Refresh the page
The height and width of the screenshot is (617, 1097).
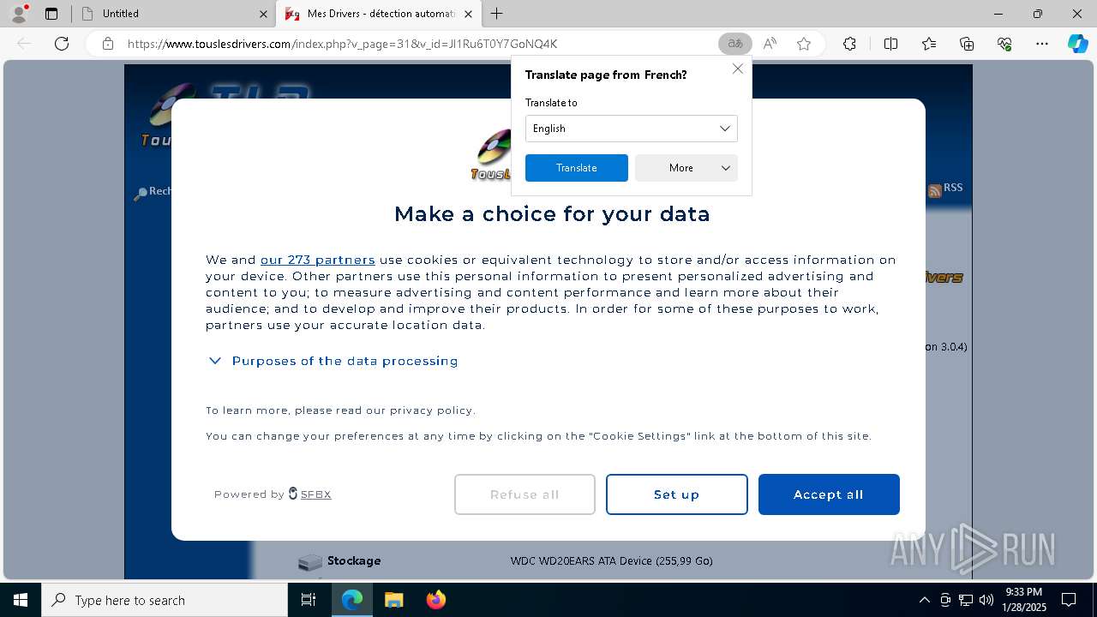point(62,44)
